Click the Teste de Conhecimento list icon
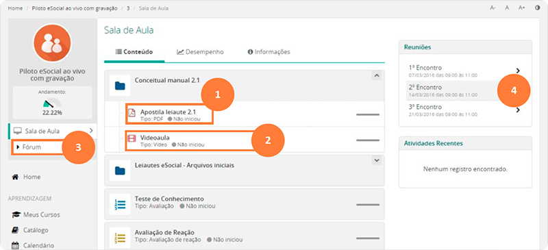The image size is (548, 250). click(120, 204)
